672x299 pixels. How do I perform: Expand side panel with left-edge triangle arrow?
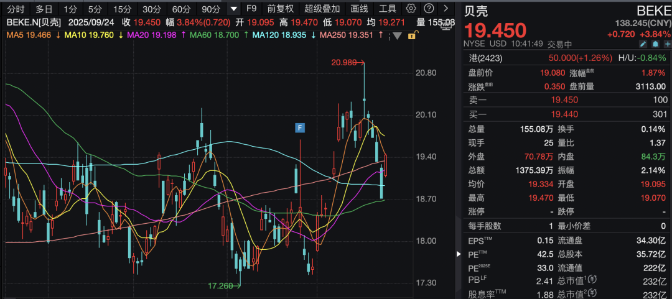click(459, 254)
